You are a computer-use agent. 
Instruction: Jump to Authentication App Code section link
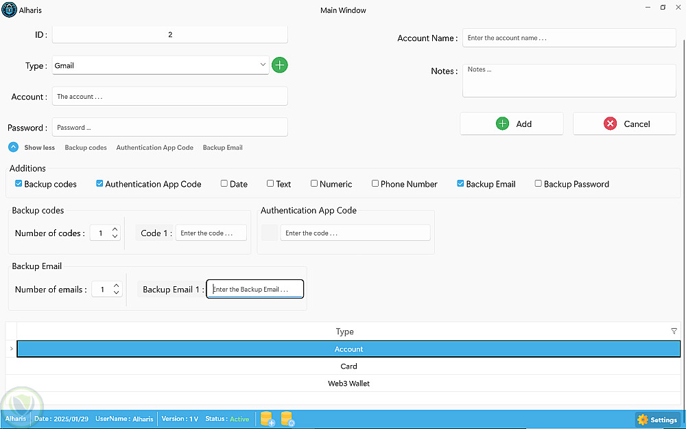tap(155, 148)
